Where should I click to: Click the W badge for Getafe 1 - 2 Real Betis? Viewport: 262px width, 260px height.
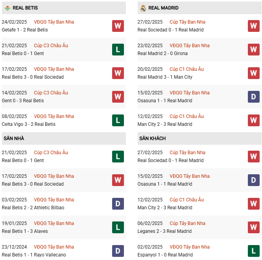click(x=118, y=26)
